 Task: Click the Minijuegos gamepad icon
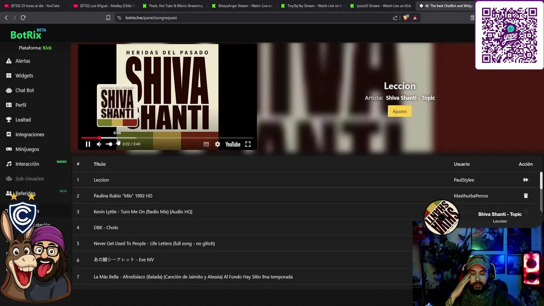8,149
